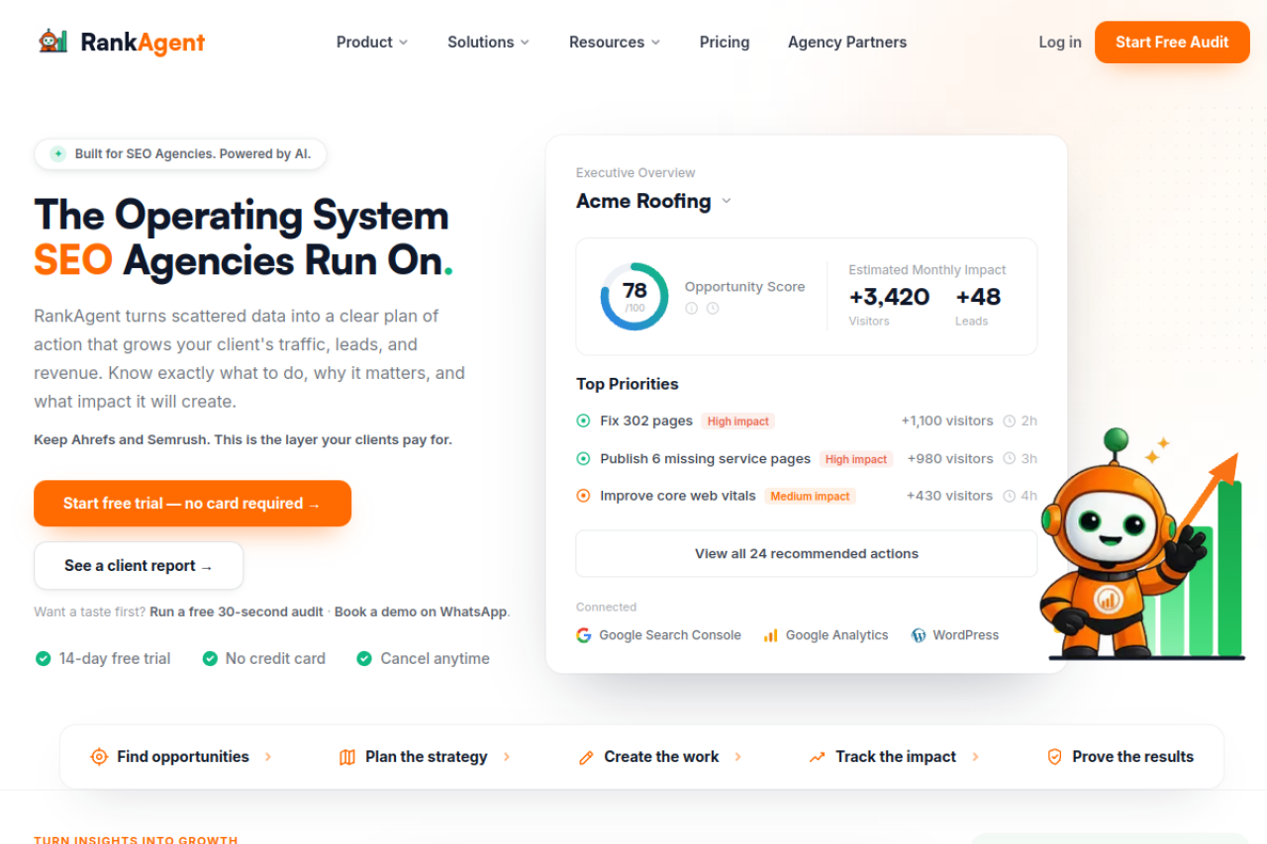The image size is (1267, 844).
Task: Click the status icon beside Fix 302 pages
Action: (583, 421)
